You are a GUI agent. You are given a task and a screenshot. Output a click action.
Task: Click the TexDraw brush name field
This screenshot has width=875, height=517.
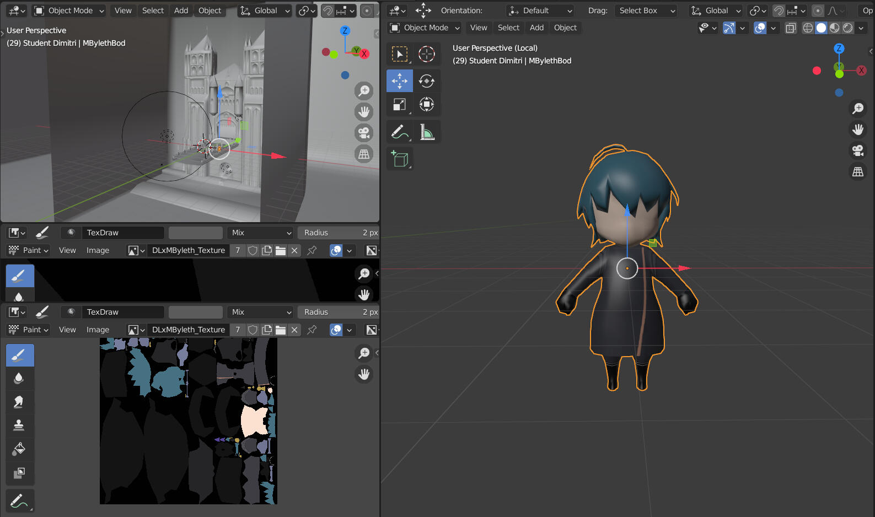point(122,312)
